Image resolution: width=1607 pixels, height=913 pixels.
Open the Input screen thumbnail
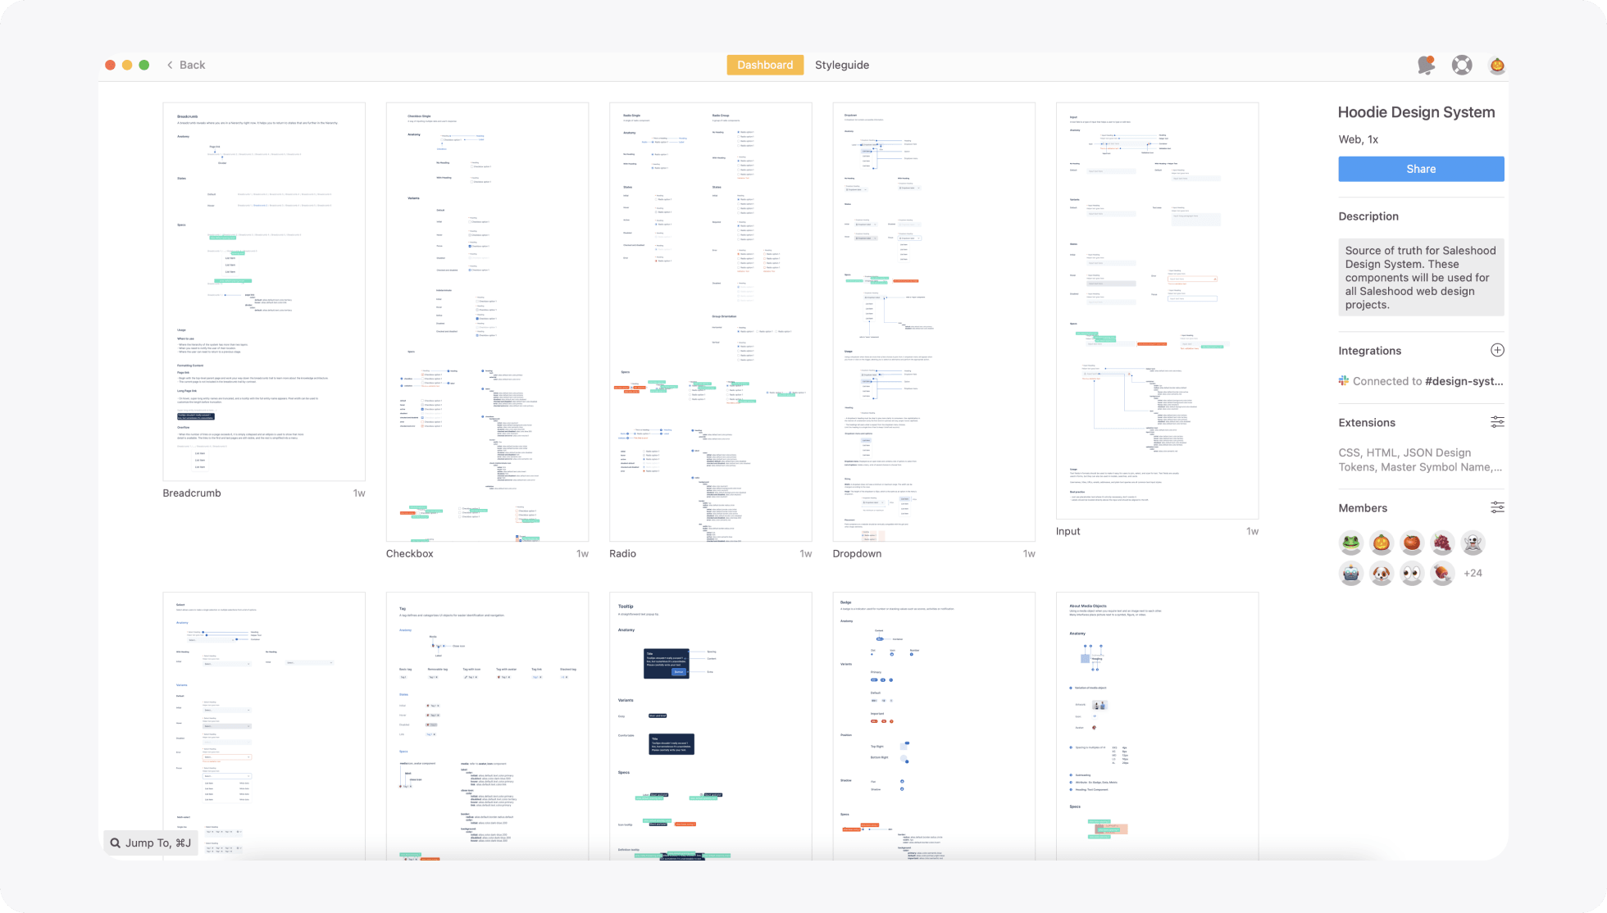tap(1157, 311)
